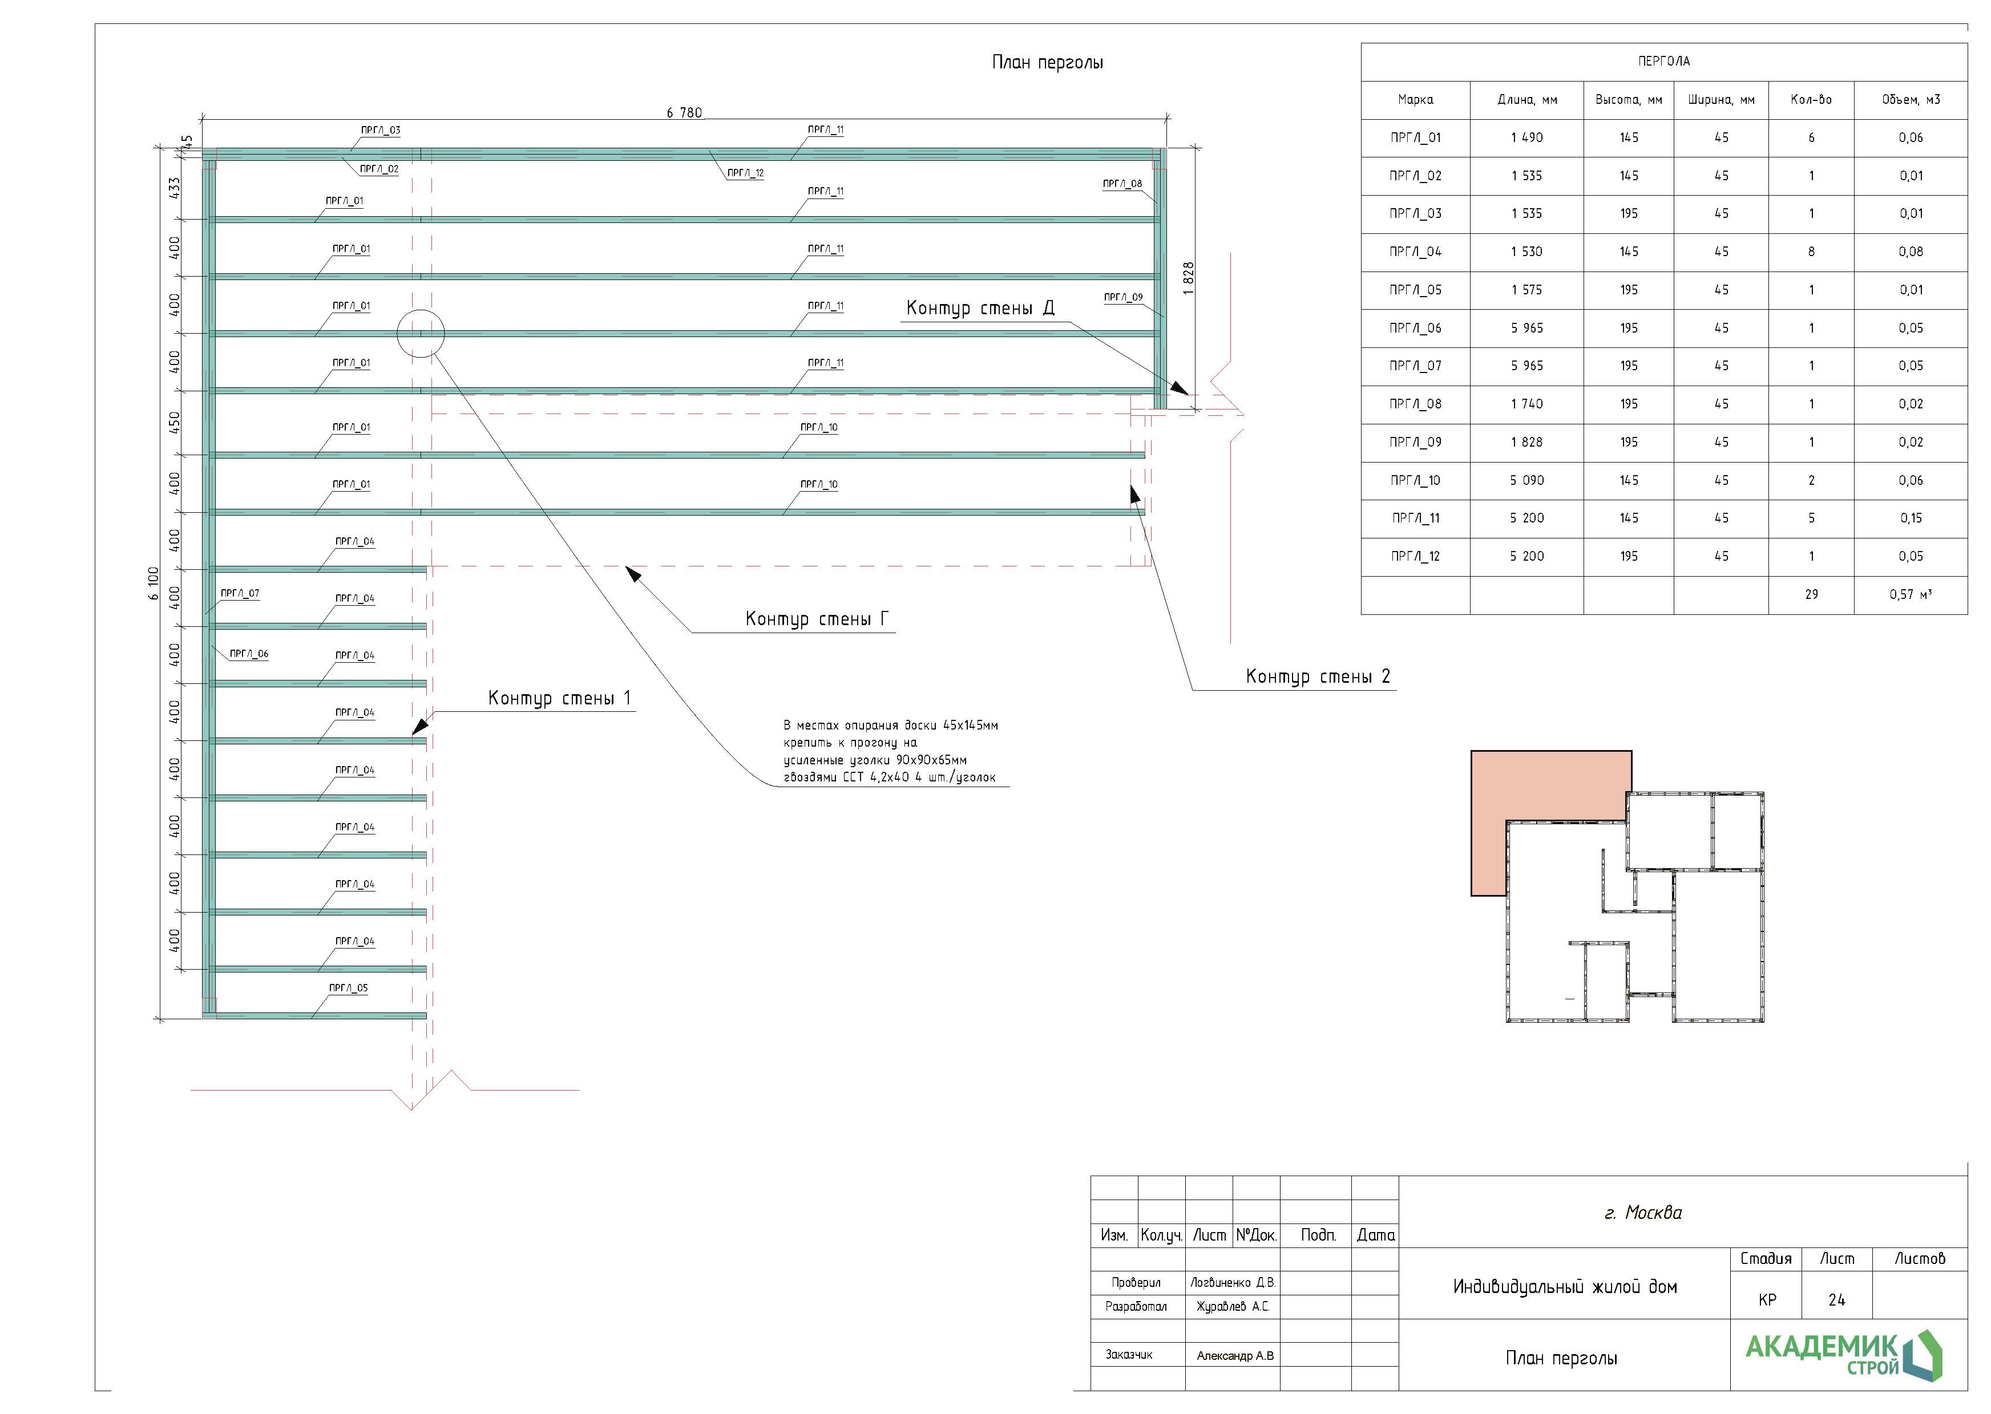Click the 'Объем, м3' column header
This screenshot has height=1414, width=1991.
click(1910, 100)
